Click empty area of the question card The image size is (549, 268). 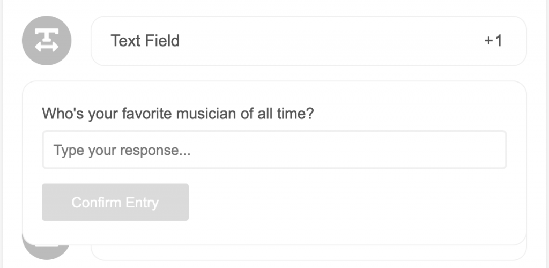[x=350, y=206]
